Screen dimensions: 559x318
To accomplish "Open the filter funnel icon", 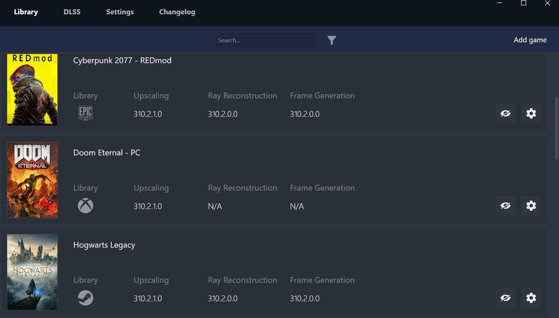I will pos(331,40).
